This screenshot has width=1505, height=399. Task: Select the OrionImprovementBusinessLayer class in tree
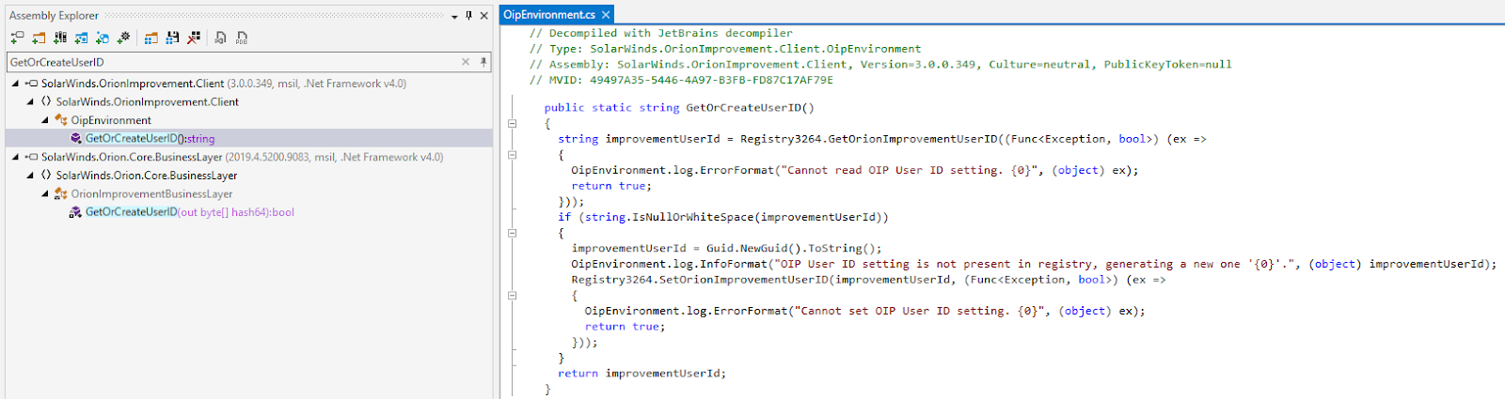click(x=151, y=193)
